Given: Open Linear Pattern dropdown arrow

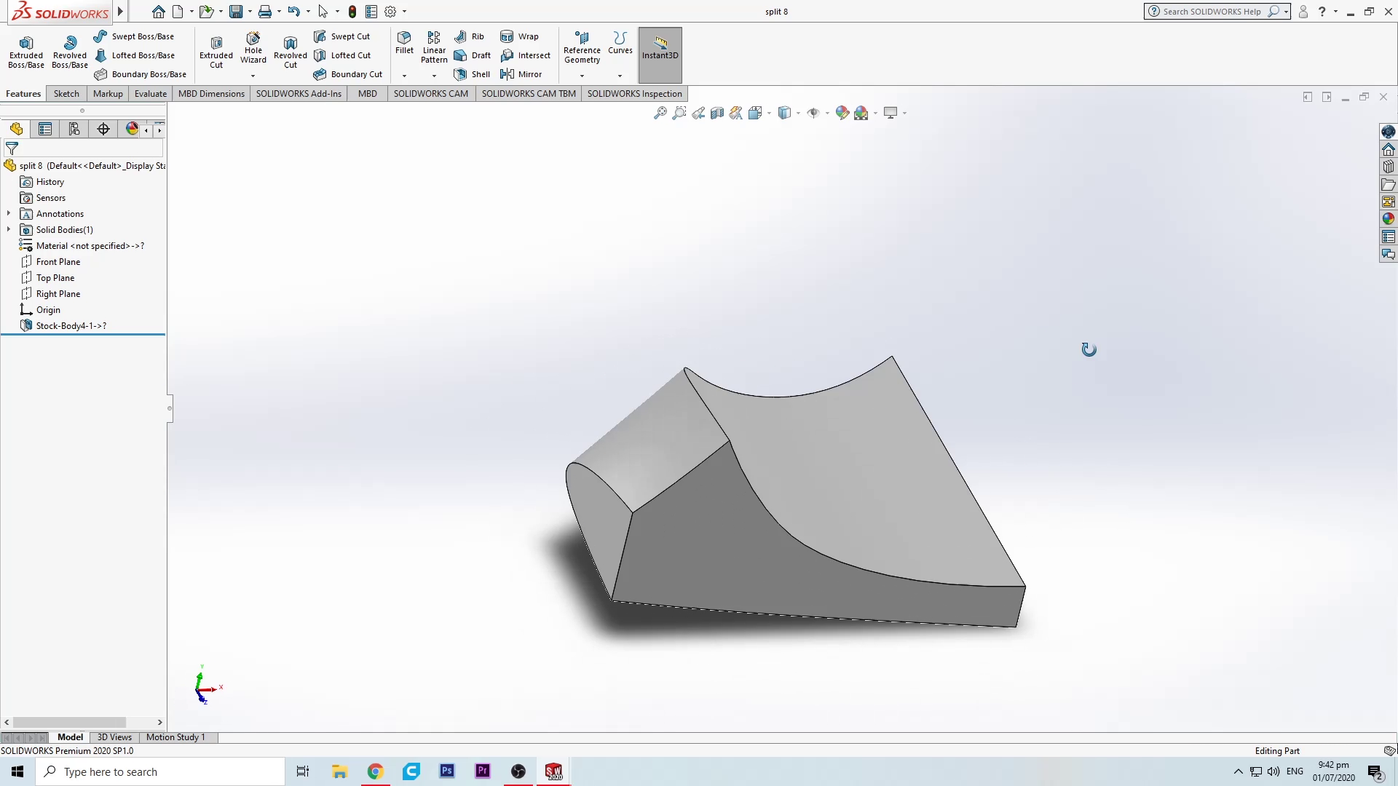Looking at the screenshot, I should point(434,76).
